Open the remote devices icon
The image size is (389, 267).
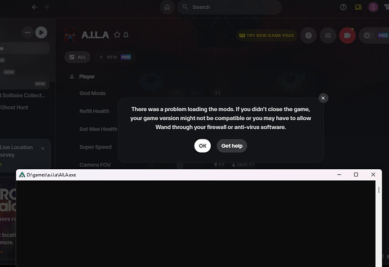click(x=358, y=7)
